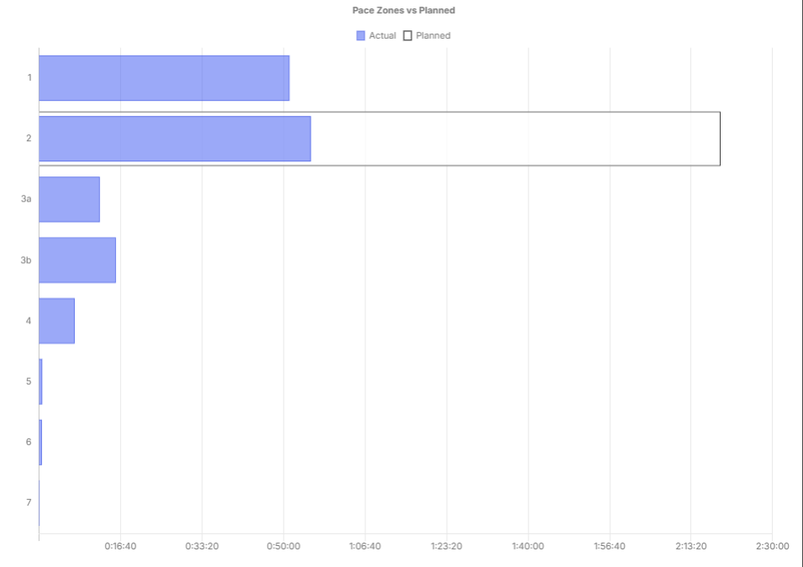
Task: Click the Pace Zones vs Planned title
Action: (403, 10)
